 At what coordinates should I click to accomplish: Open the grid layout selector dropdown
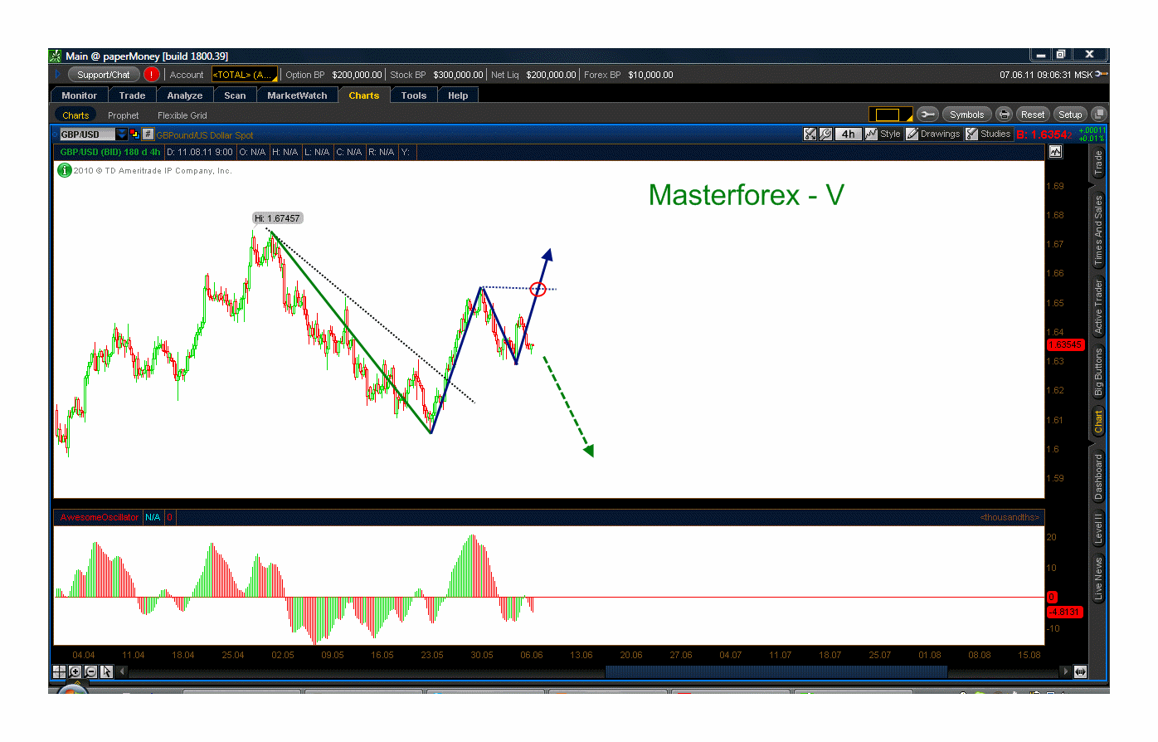891,115
